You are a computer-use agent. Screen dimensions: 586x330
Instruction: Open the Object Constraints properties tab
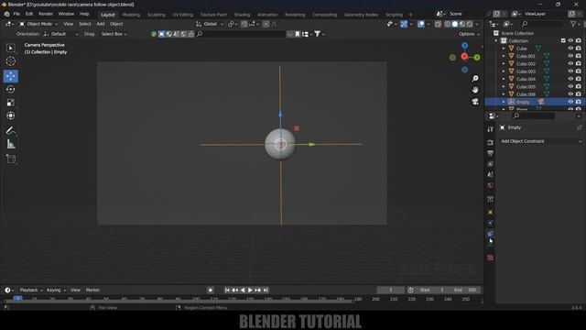(491, 234)
